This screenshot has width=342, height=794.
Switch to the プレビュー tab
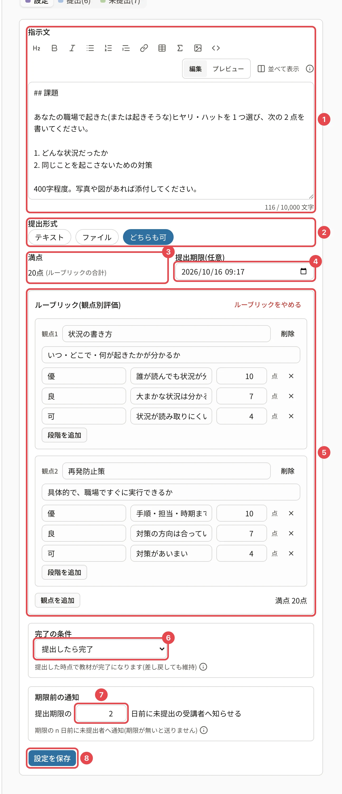228,69
